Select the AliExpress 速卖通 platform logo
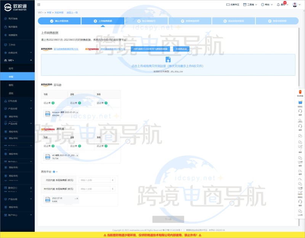Screen dimensions: 305x238 (91, 49)
